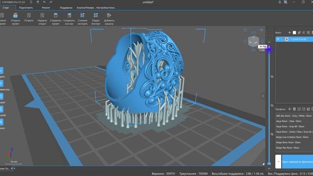
Task: Open the user account icon
Action: coord(280,2)
